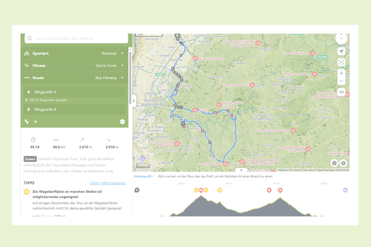Collapse the left sidebar panel
Image resolution: width=371 pixels, height=247 pixels.
(x=134, y=101)
